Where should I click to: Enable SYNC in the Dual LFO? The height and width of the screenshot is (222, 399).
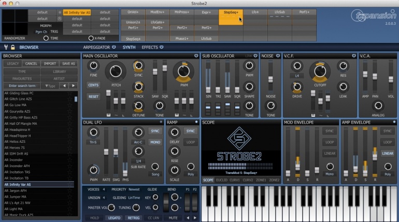154,131
